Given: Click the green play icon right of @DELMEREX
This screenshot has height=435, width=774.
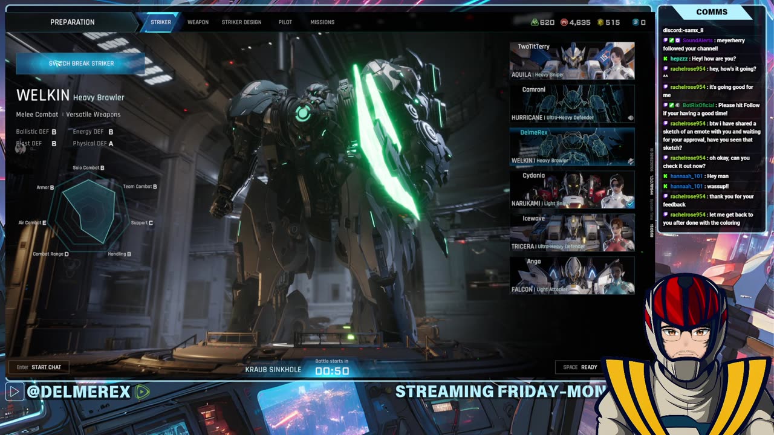Looking at the screenshot, I should [x=142, y=392].
